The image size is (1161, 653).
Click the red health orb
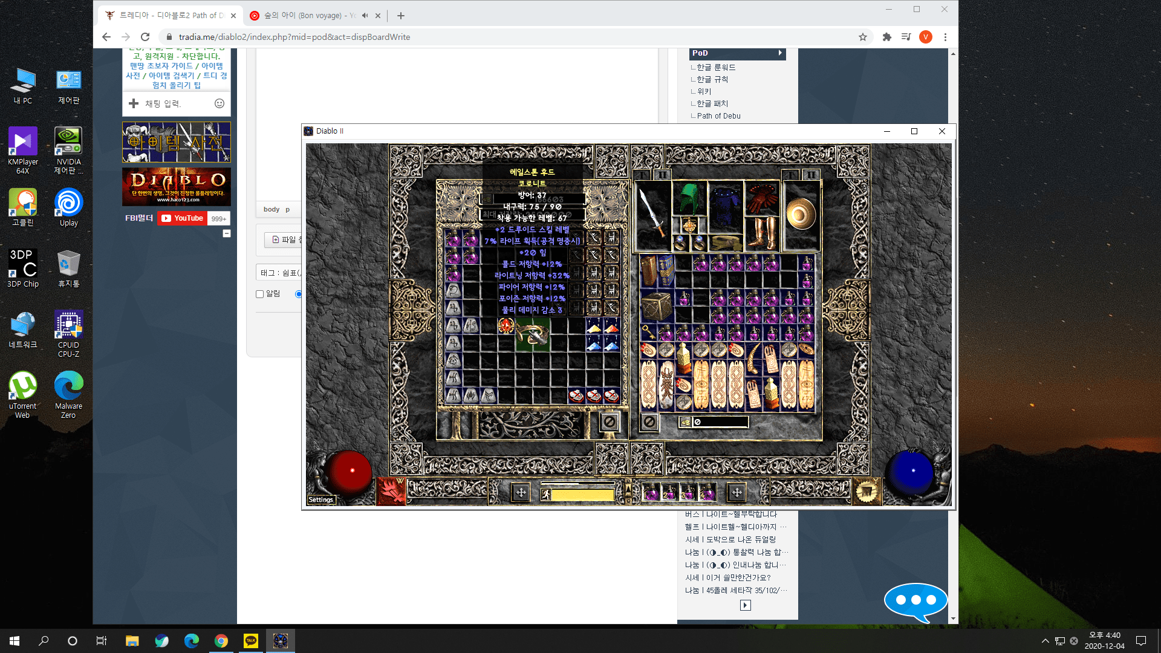(350, 473)
